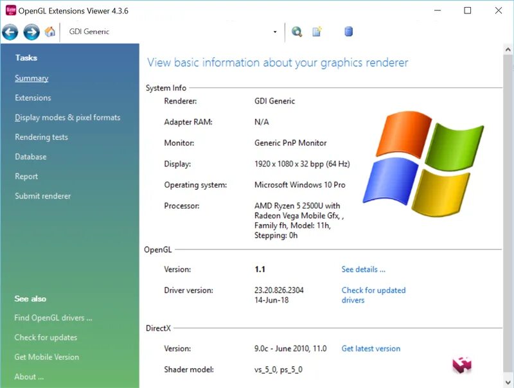
Task: Click driver version 23.20.826.2304
Action: pyautogui.click(x=279, y=290)
